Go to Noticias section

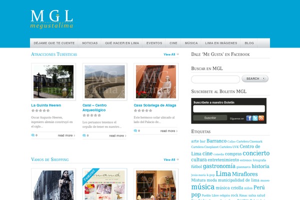90,43
